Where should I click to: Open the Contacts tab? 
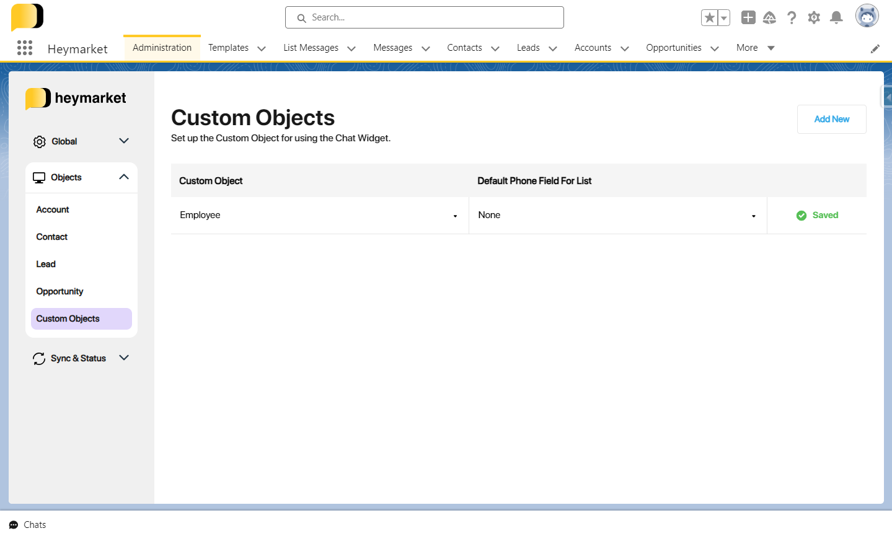coord(464,48)
